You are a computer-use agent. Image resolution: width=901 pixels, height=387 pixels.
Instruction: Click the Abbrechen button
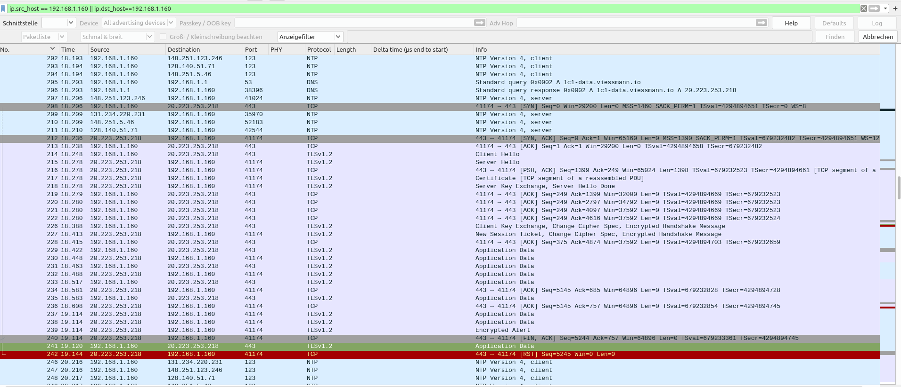pyautogui.click(x=878, y=37)
